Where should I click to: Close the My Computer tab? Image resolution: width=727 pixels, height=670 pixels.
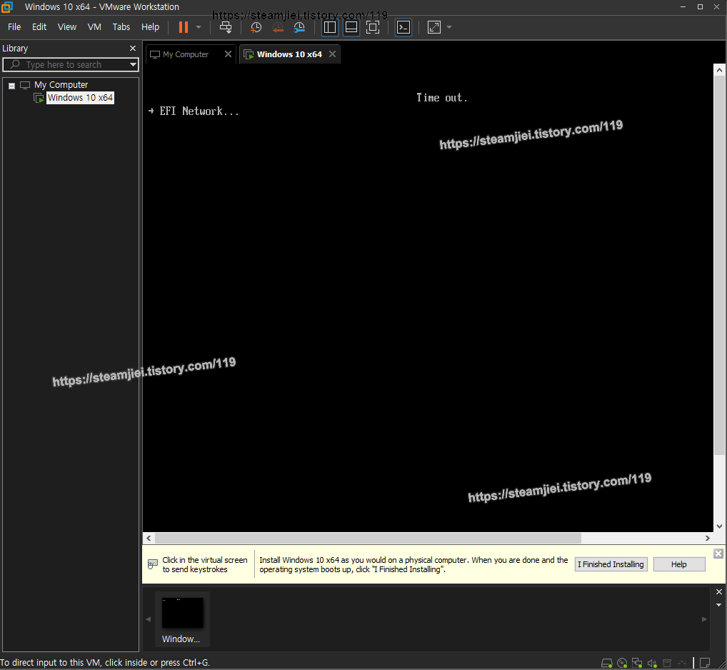point(228,54)
